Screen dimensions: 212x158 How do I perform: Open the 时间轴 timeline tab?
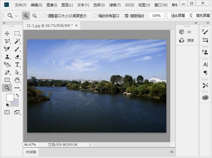[31, 152]
